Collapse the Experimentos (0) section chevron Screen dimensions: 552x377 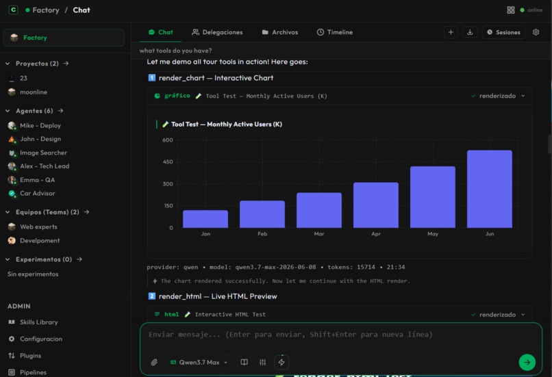[x=8, y=259]
